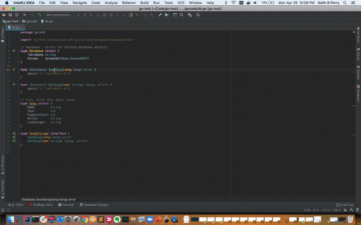Viewport: 361px width, 225px height.
Task: Click the Search Everywhere magnifier icon
Action: point(182,15)
